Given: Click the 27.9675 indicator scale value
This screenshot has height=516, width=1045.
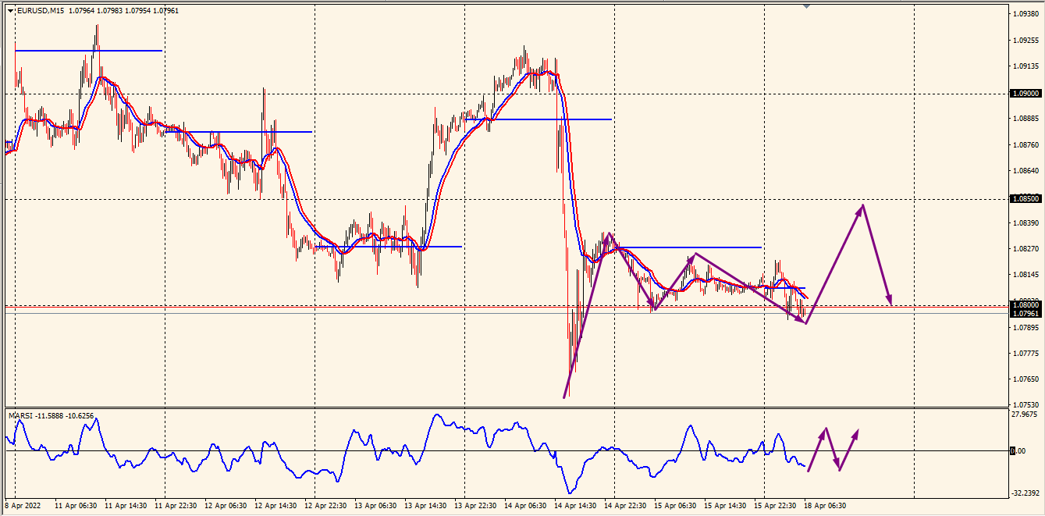Looking at the screenshot, I should click(x=1025, y=415).
